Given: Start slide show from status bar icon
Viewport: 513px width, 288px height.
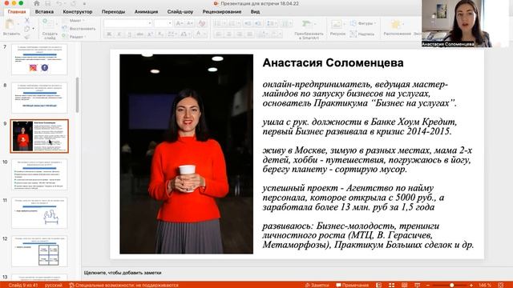Looking at the screenshot, I should (417, 285).
